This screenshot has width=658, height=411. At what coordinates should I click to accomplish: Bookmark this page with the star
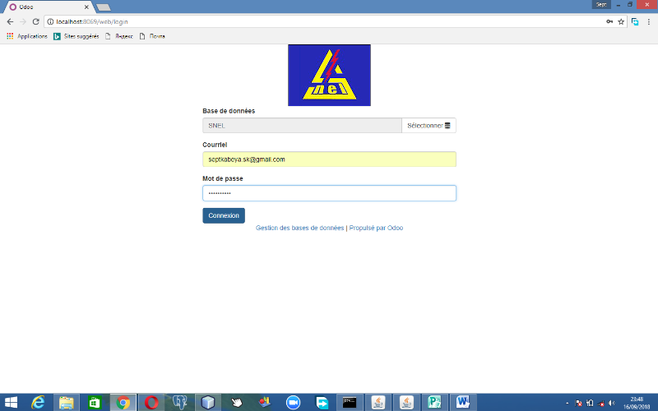pyautogui.click(x=621, y=22)
